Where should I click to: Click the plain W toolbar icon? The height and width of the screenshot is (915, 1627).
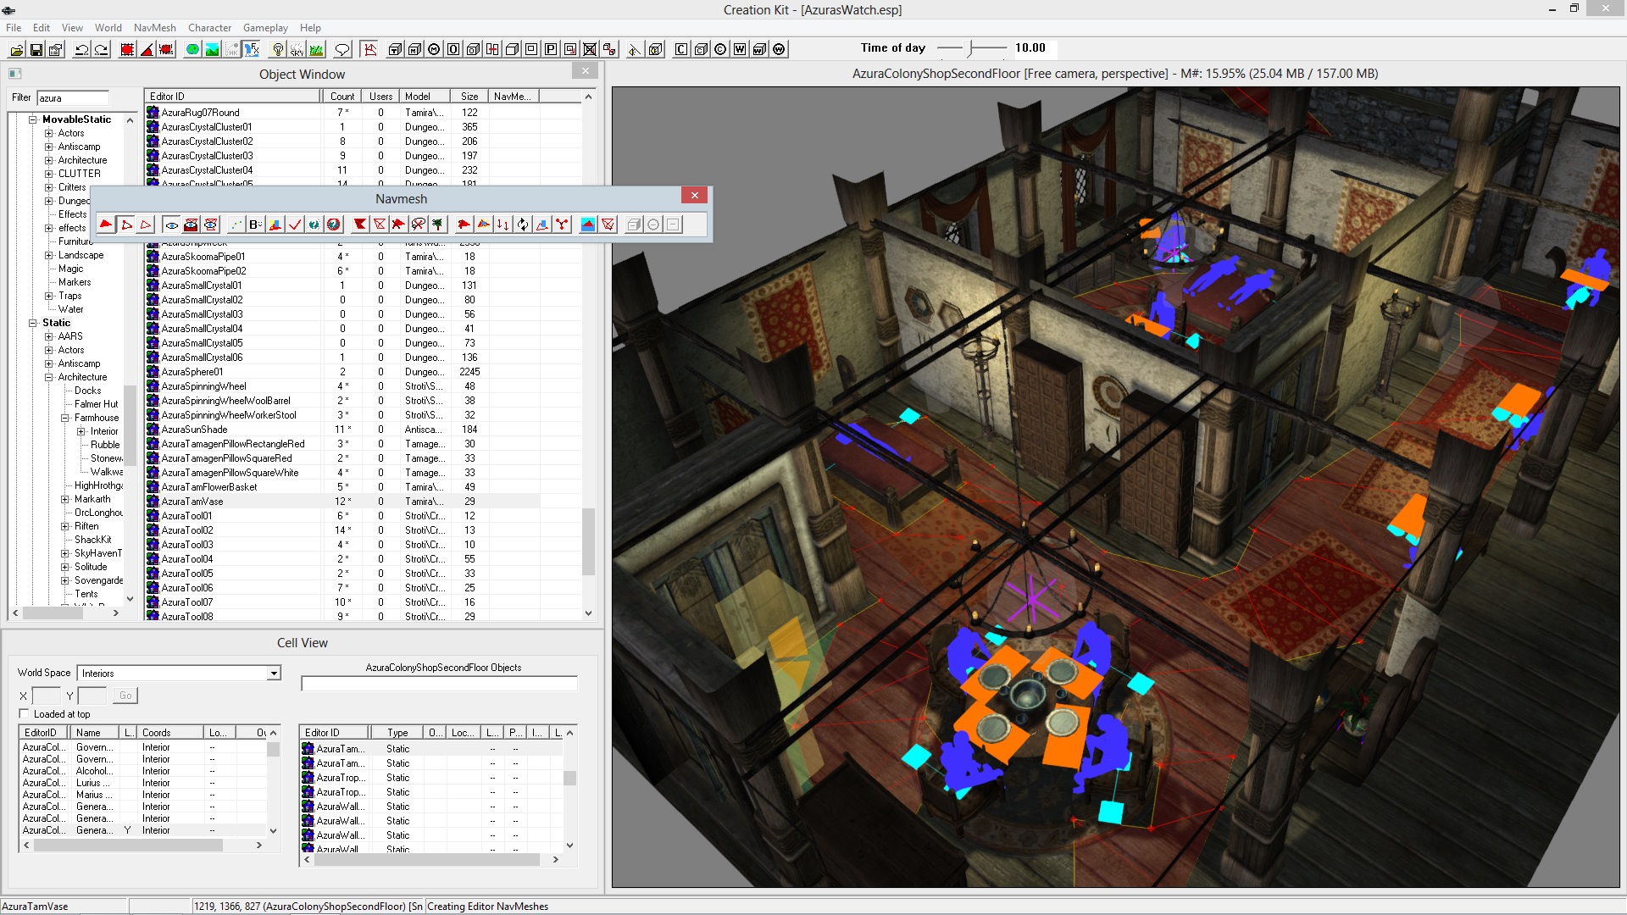[x=740, y=49]
